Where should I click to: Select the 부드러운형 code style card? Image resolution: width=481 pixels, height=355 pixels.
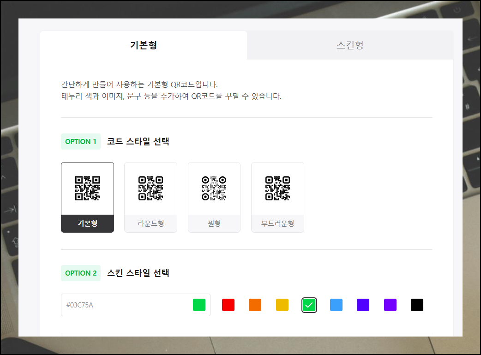click(277, 197)
